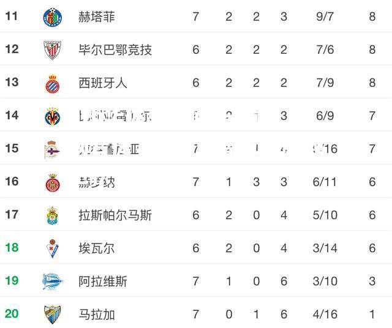The width and height of the screenshot is (392, 328).
Task: Select the Espanyol club badge
Action: pos(53,84)
